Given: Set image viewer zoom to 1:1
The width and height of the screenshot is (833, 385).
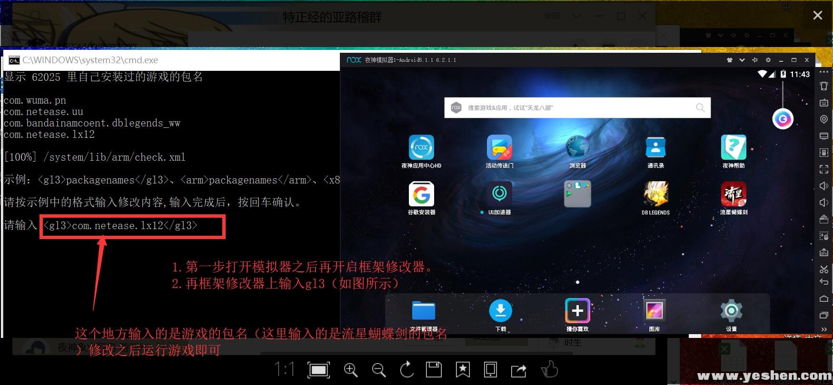Looking at the screenshot, I should tap(284, 369).
